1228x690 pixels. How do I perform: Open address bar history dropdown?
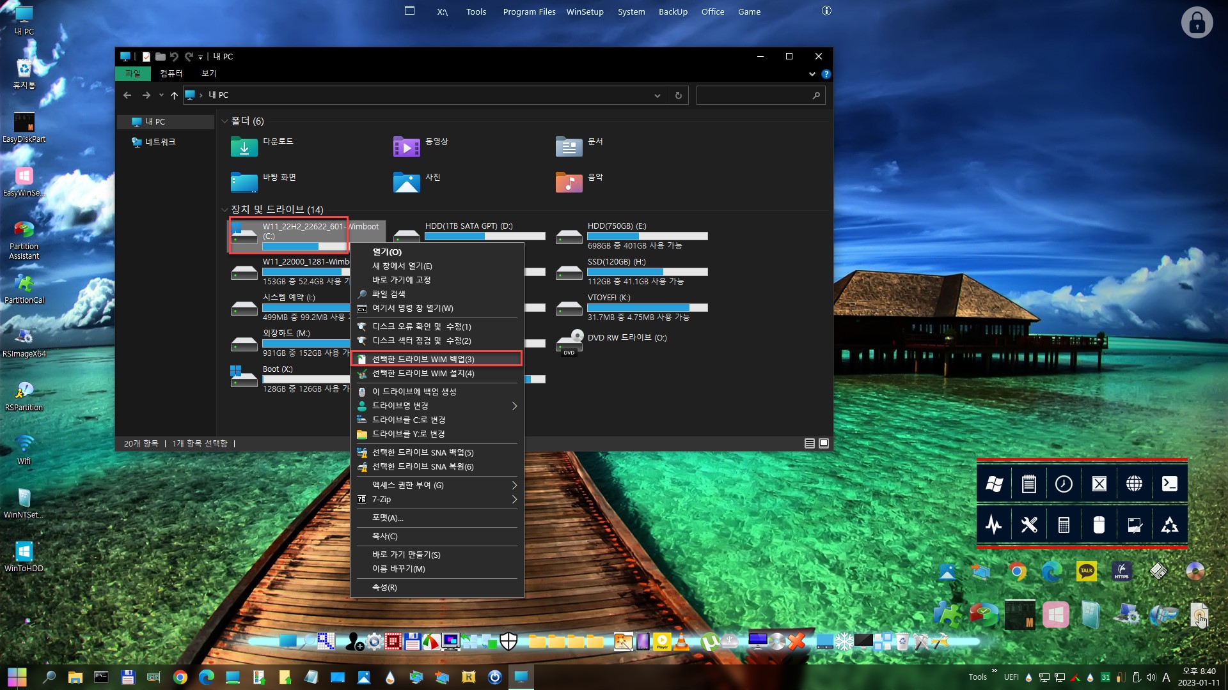coord(657,96)
